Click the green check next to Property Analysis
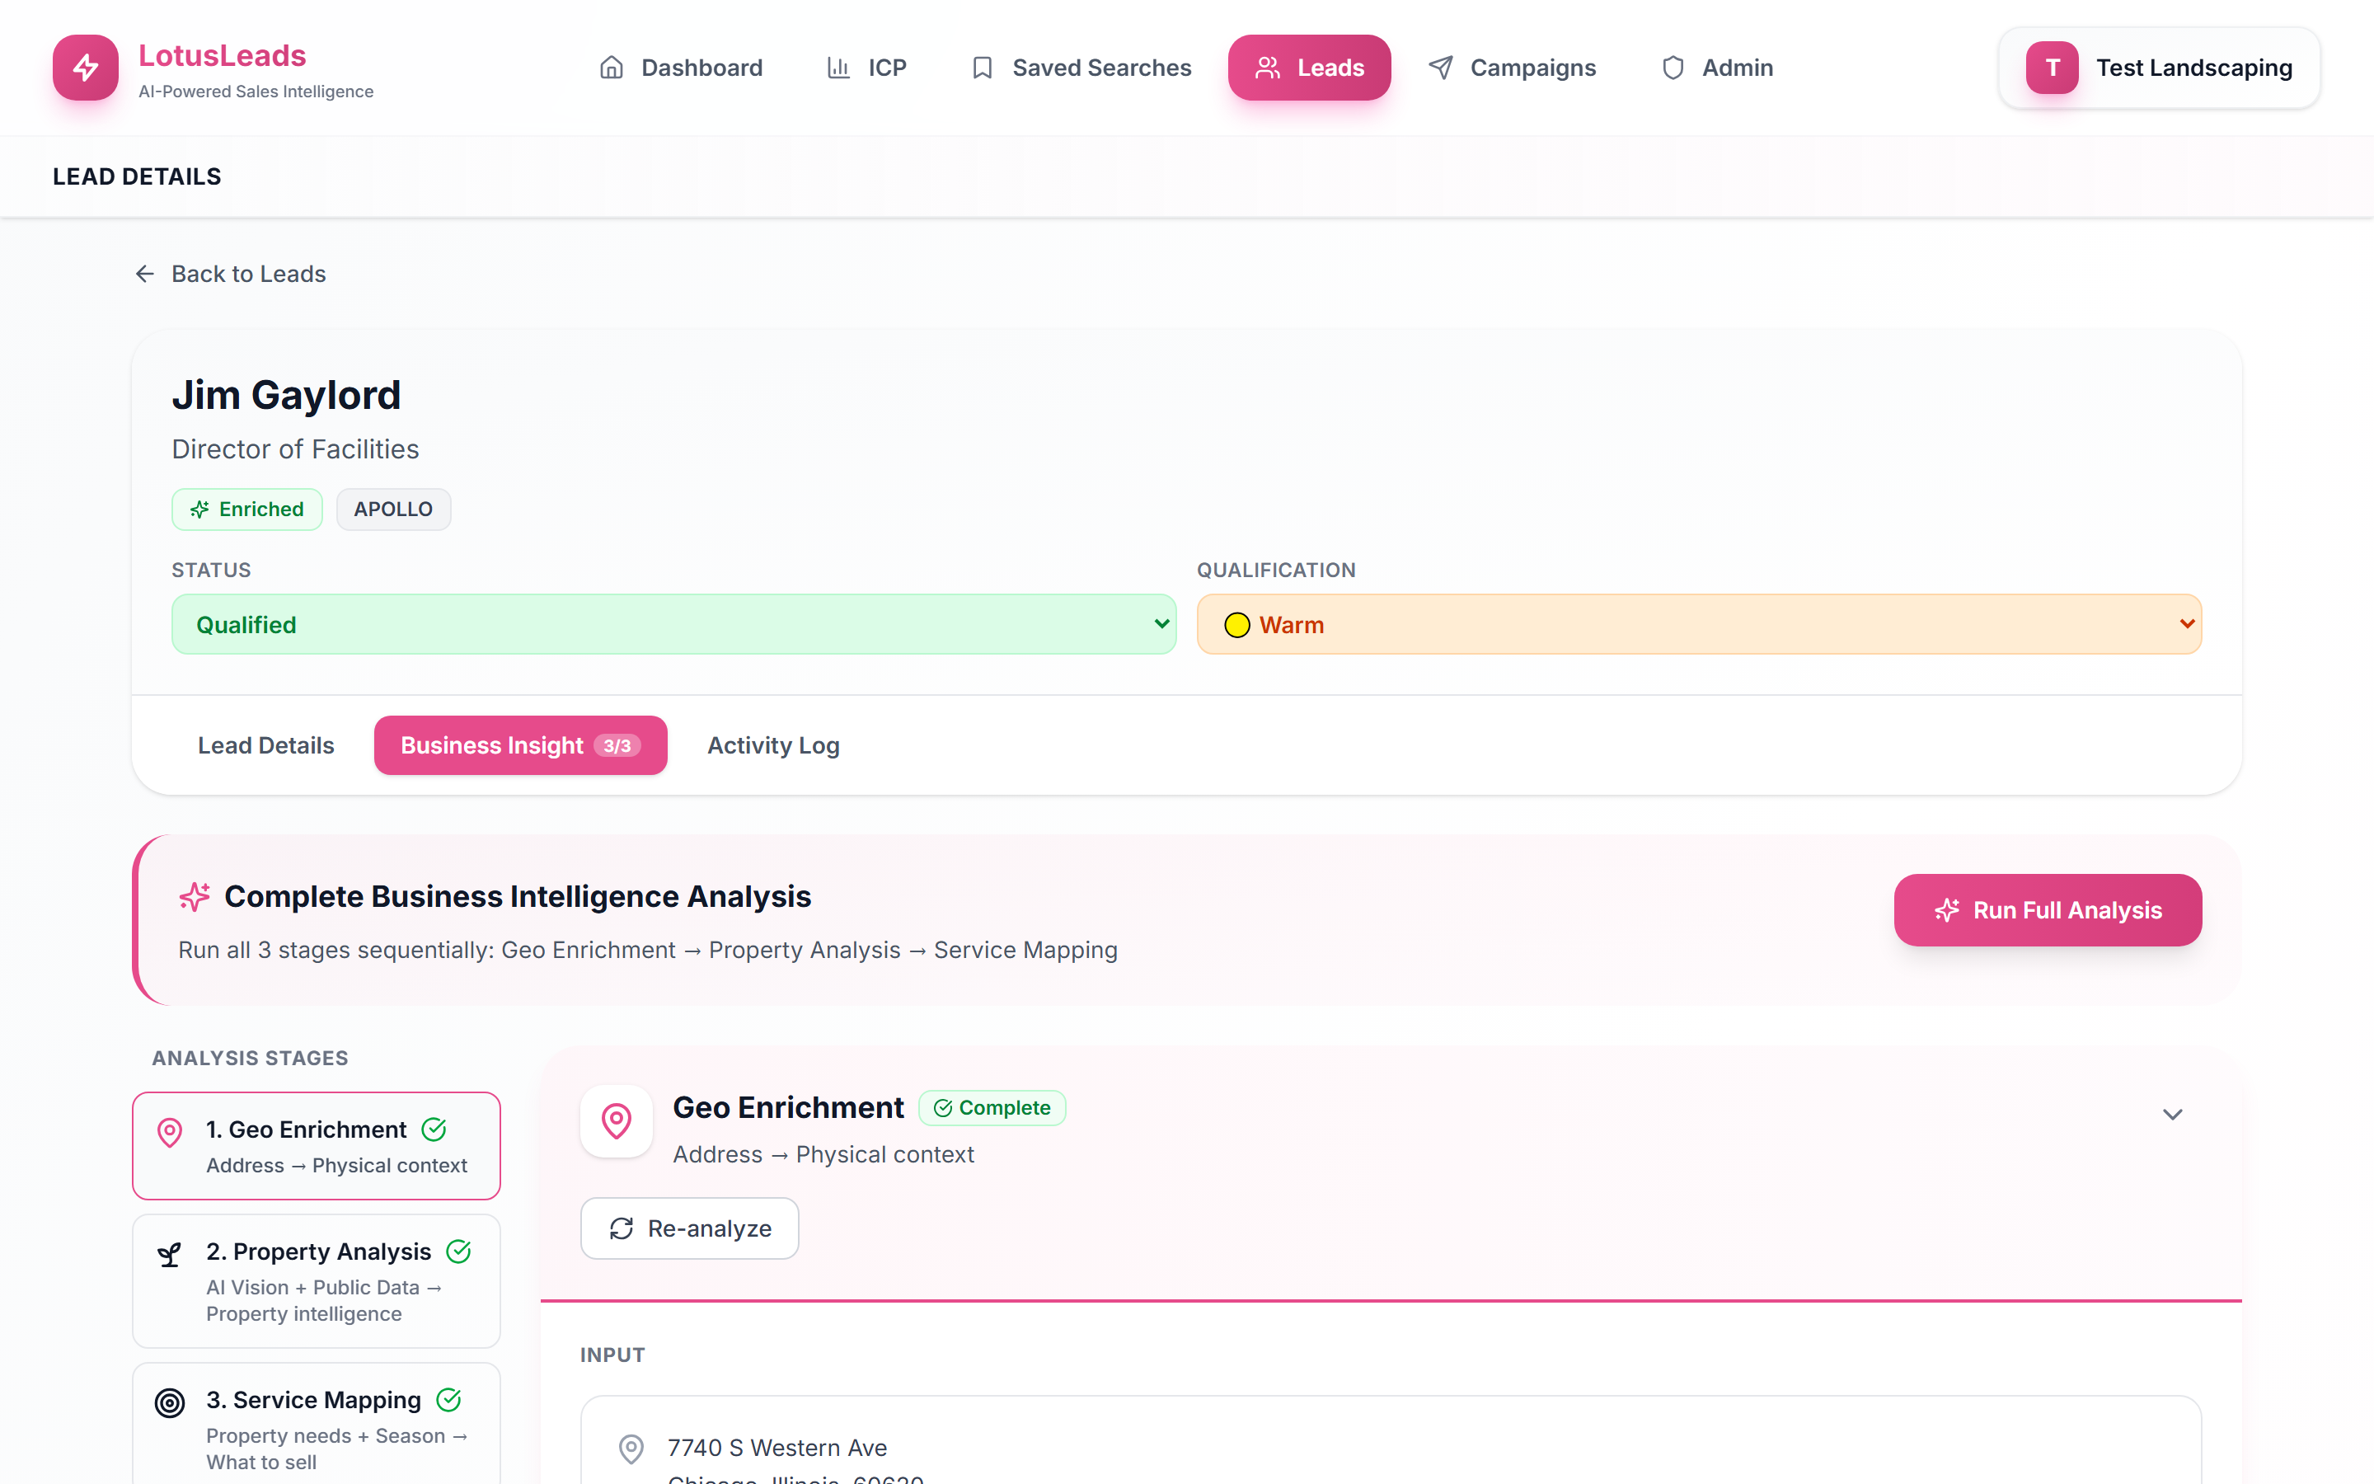This screenshot has width=2374, height=1484. (x=458, y=1252)
